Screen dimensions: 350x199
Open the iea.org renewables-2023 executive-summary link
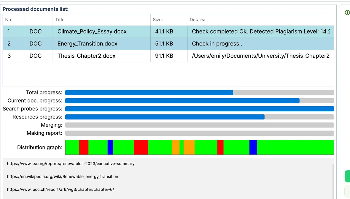pos(71,164)
